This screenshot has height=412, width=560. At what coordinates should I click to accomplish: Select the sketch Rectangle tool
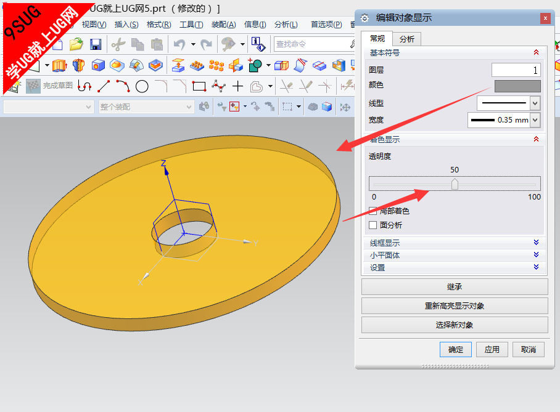(x=199, y=86)
